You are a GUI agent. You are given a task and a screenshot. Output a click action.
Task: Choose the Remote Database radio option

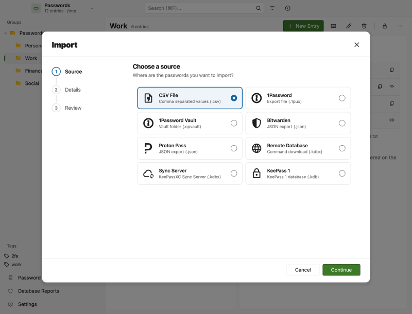342,148
